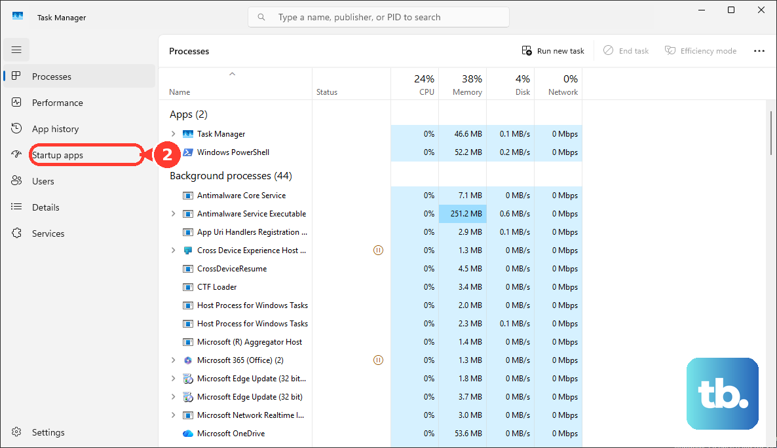Open the Services page
This screenshot has height=448, width=777.
[79, 233]
